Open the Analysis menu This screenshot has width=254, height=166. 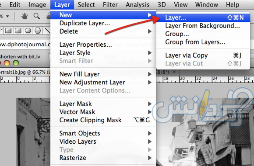click(x=138, y=5)
